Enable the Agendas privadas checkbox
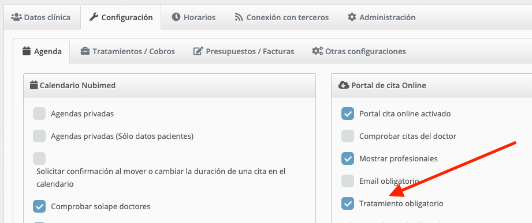 tap(39, 114)
